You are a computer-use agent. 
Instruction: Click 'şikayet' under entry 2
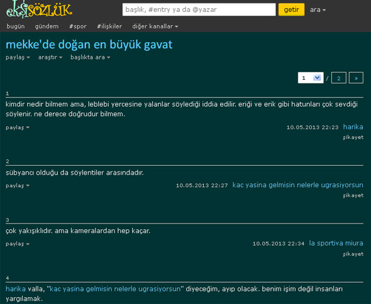(353, 195)
